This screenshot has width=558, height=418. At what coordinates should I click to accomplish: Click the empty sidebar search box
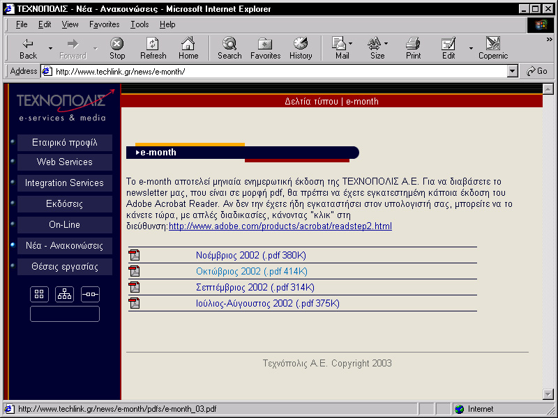[x=65, y=314]
